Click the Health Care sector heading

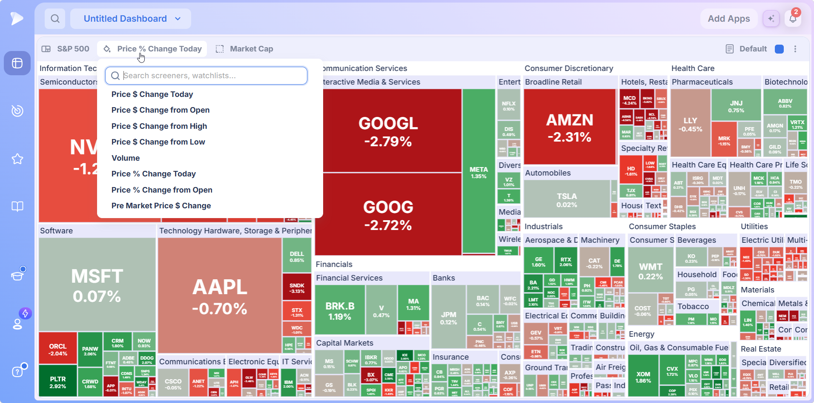pyautogui.click(x=693, y=68)
